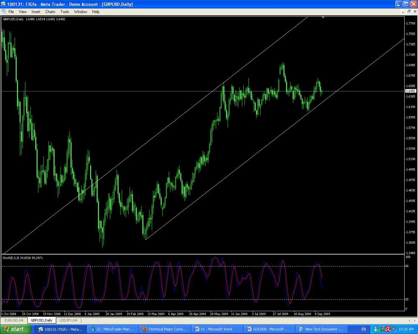Open the Window menu
The width and height of the screenshot is (418, 334).
(81, 12)
